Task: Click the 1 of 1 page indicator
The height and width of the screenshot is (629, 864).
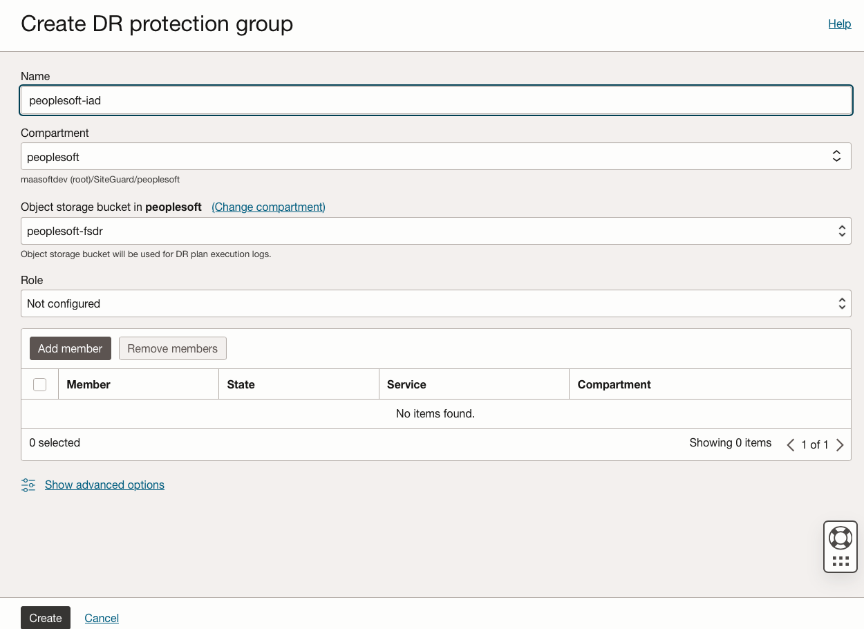Action: click(x=815, y=444)
